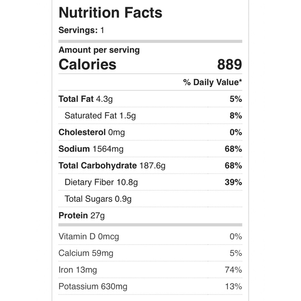Click the Amount per serving label
This screenshot has height=301, width=301.
(x=99, y=50)
